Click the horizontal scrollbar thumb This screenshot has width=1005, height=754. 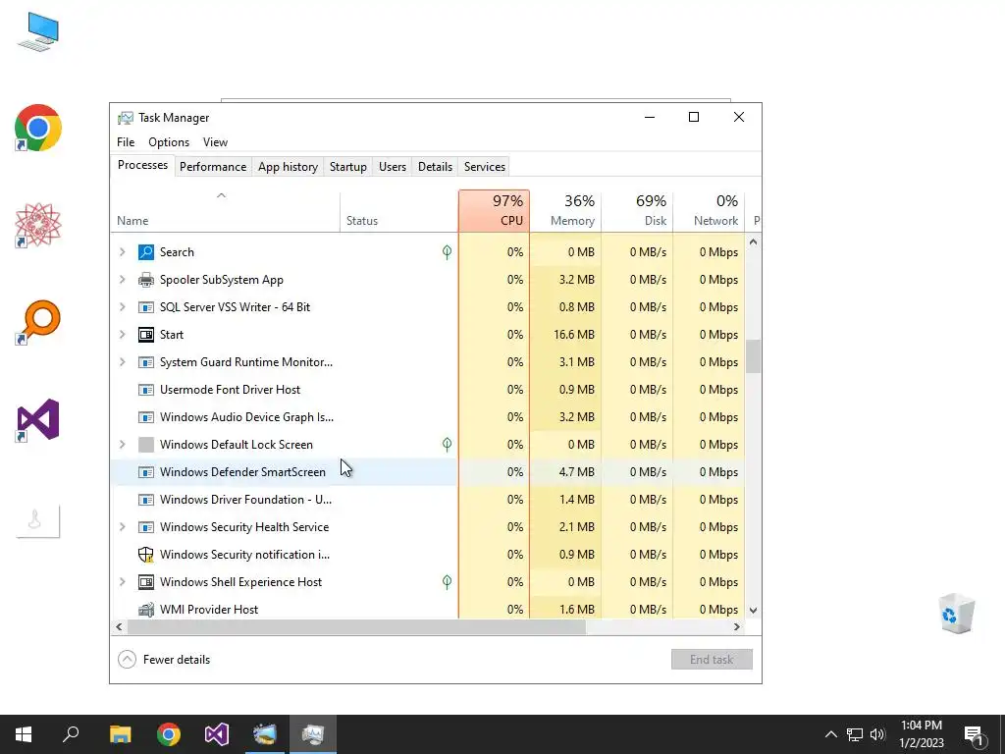(356, 627)
